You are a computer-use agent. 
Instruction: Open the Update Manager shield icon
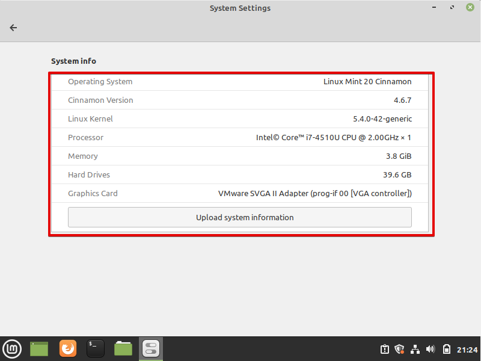click(x=399, y=350)
